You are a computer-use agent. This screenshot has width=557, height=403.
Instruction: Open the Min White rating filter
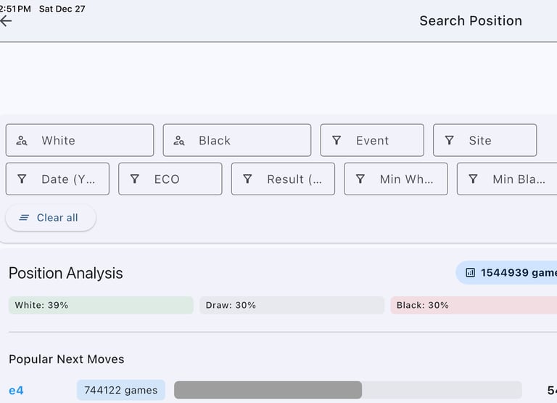tap(396, 179)
